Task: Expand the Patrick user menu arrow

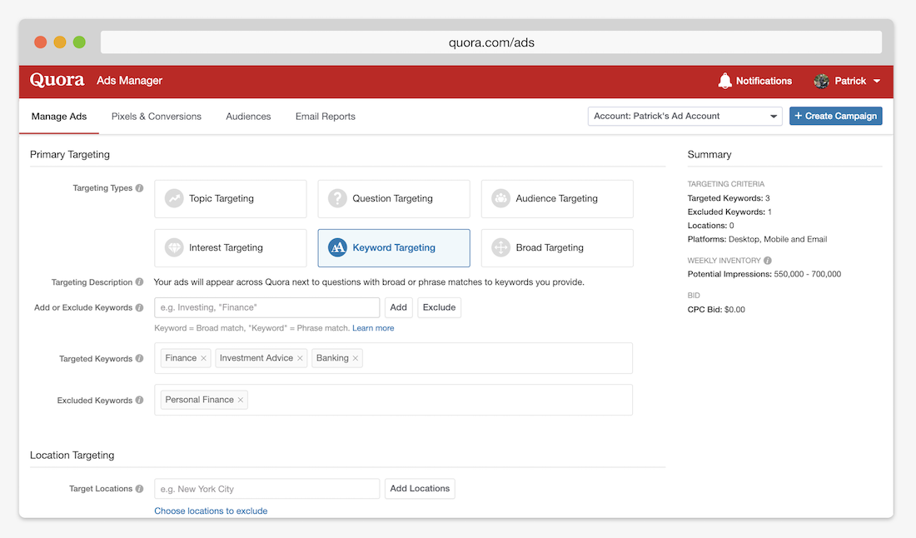Action: 877,82
